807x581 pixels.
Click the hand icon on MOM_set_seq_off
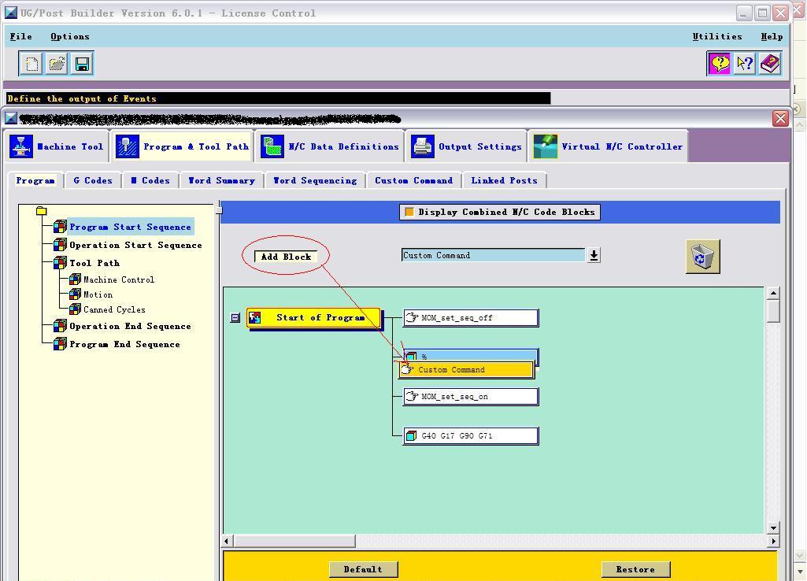pyautogui.click(x=412, y=317)
